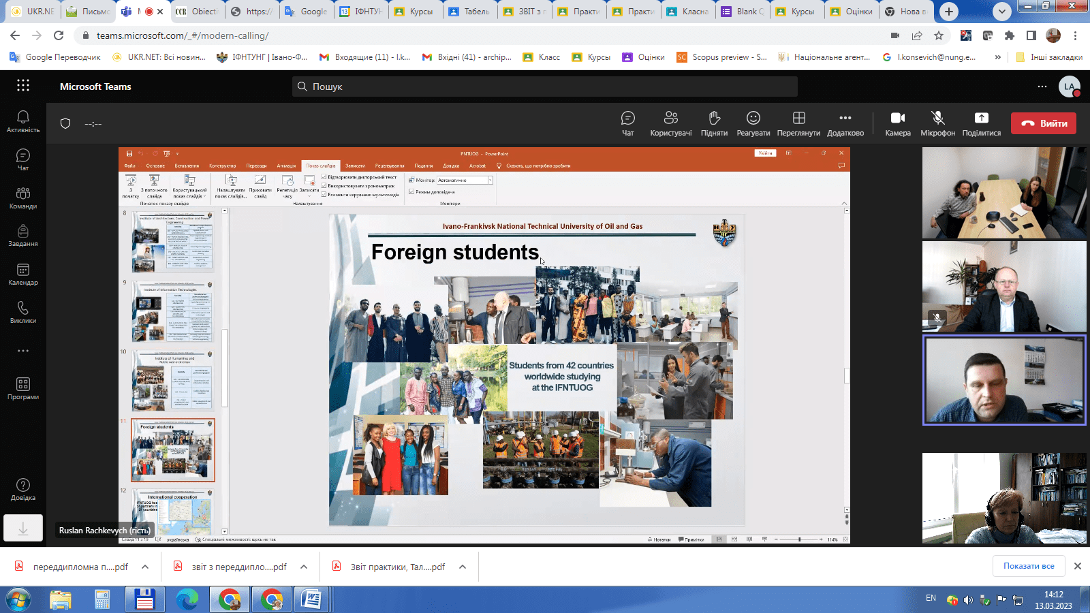Expand options for 'Звіт практики, Тал....pdf' download
Image resolution: width=1090 pixels, height=613 pixels.
click(463, 567)
